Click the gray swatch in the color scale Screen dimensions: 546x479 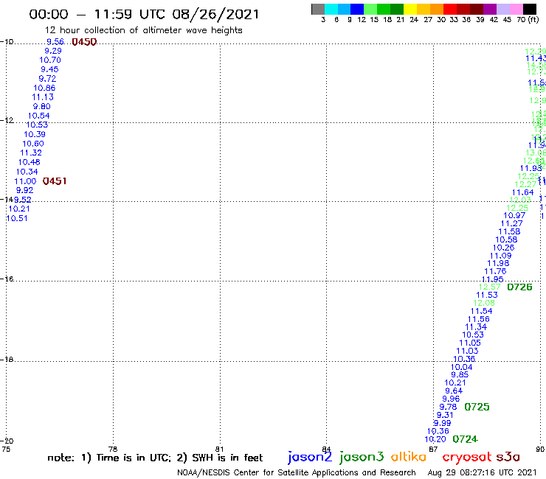pos(318,9)
